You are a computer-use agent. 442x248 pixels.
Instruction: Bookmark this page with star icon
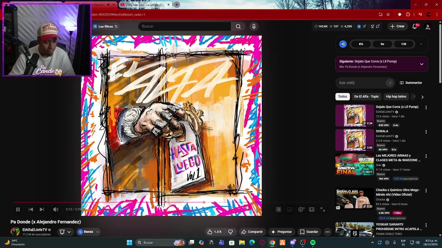pyautogui.click(x=388, y=14)
